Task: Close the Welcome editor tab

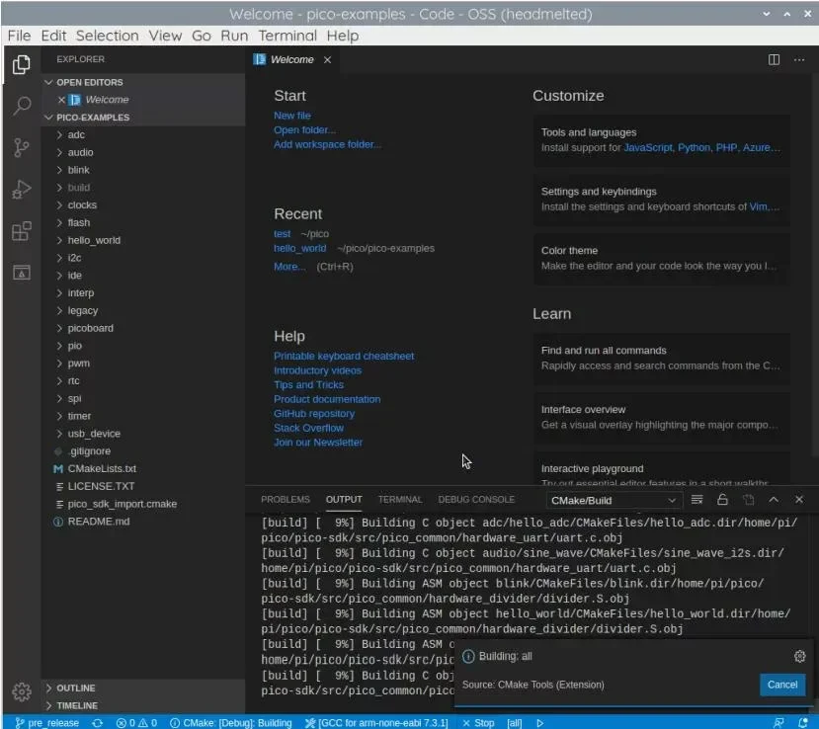Action: pyautogui.click(x=327, y=59)
